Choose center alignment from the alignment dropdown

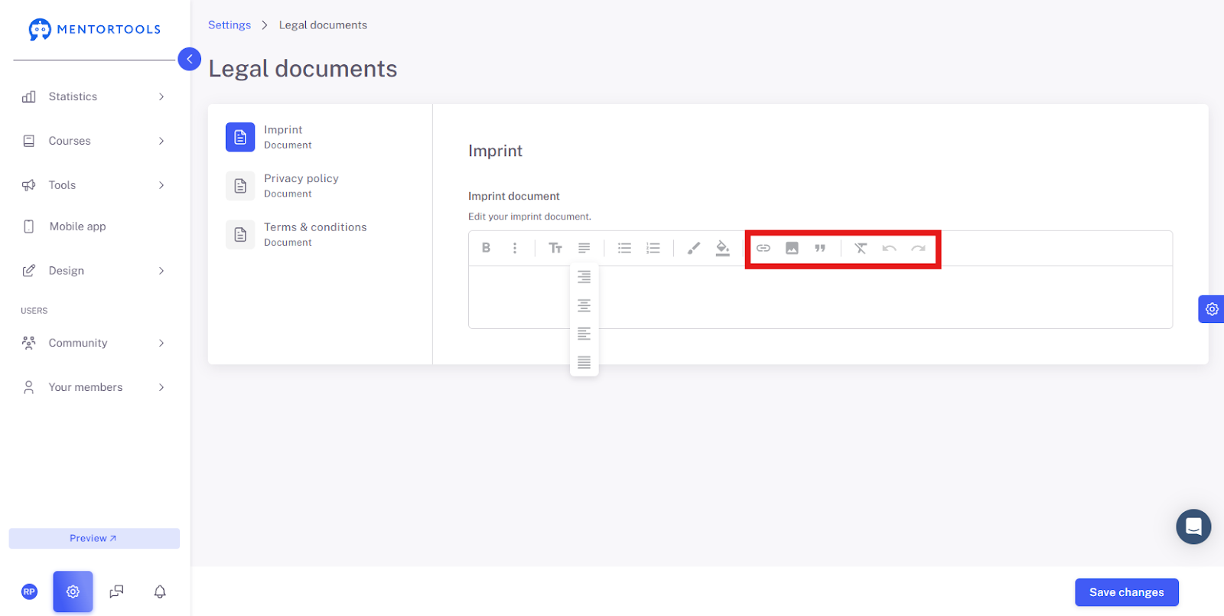coord(584,305)
